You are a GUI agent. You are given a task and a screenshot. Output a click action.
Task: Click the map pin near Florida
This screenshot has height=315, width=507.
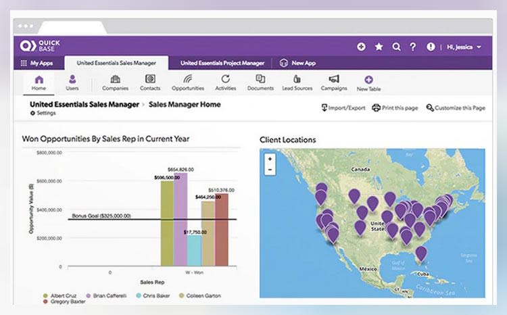coord(421,253)
